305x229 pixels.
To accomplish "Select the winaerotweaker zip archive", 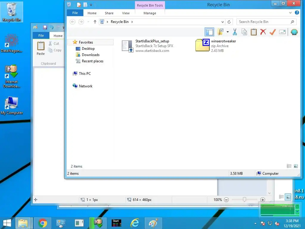I will point(216,46).
